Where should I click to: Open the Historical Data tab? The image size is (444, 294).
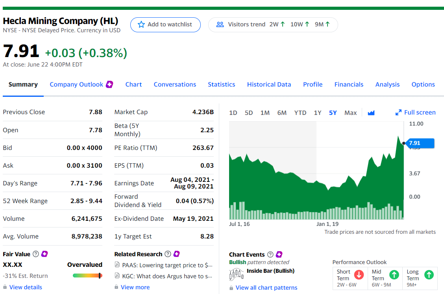[269, 84]
